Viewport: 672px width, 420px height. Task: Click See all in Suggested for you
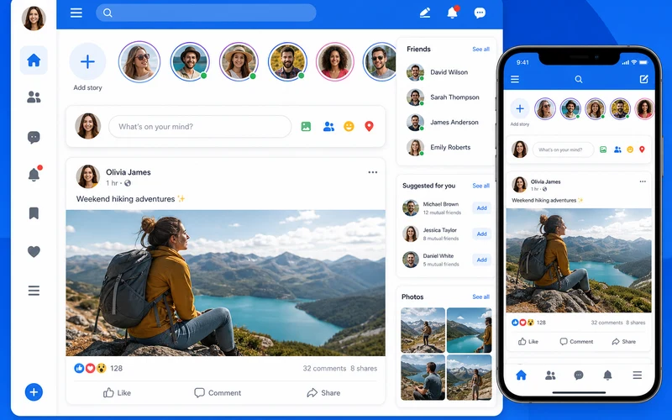[480, 186]
